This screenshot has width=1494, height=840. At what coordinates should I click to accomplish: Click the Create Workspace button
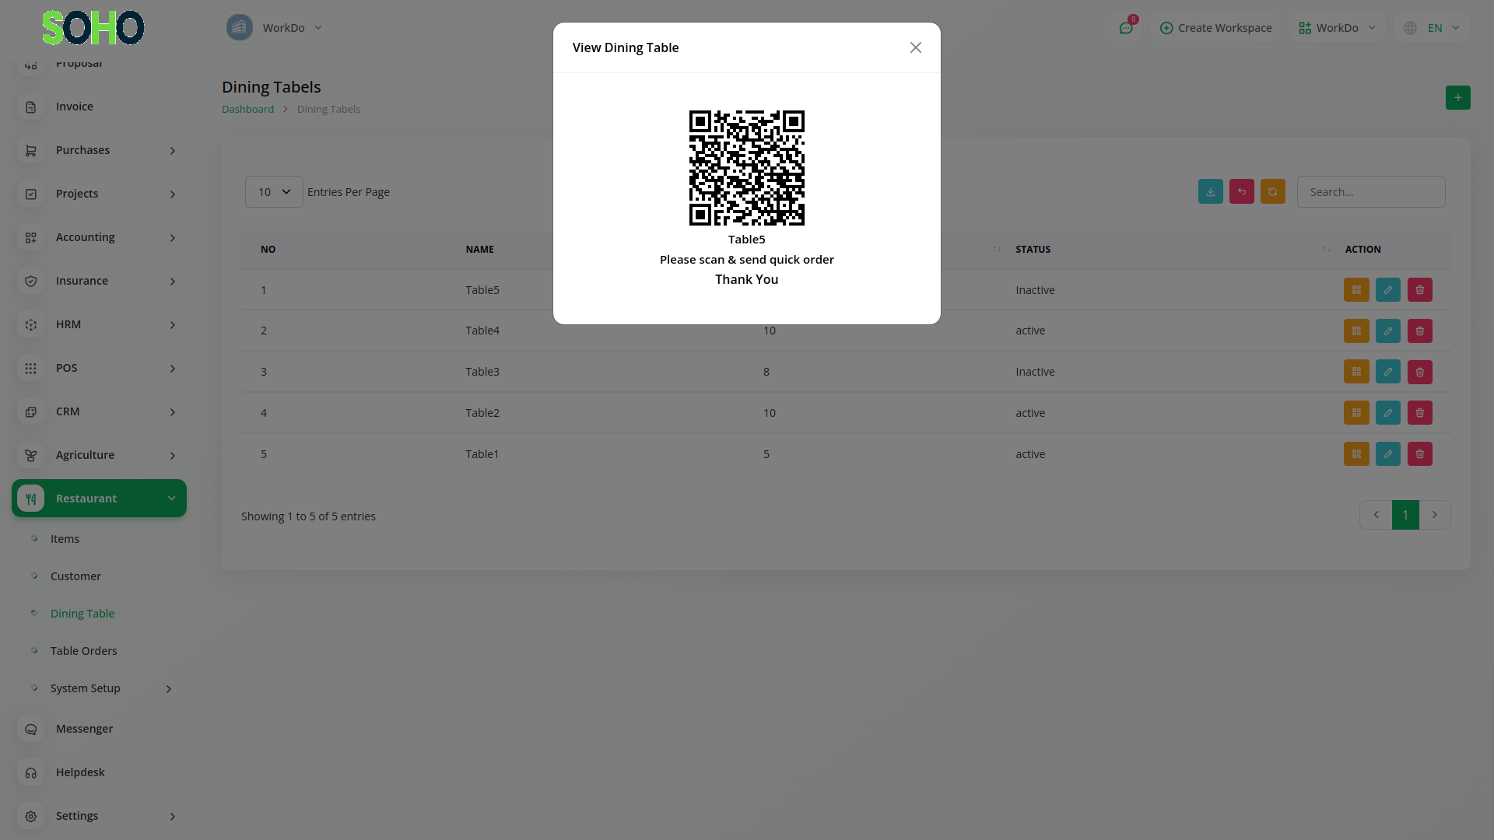[1215, 28]
